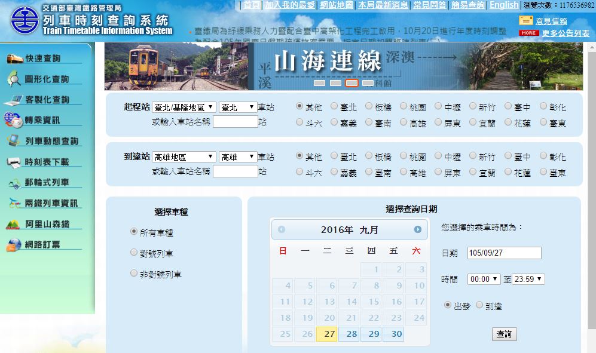Click the yellow 意見信箱 envelope icon
Image resolution: width=596 pixels, height=353 pixels.
[x=525, y=20]
